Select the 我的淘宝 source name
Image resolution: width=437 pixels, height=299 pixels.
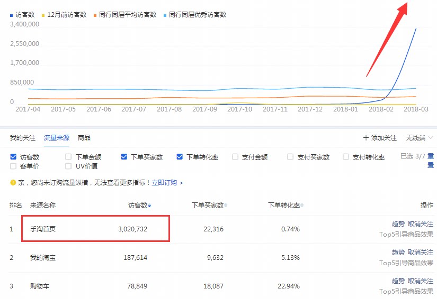43,258
